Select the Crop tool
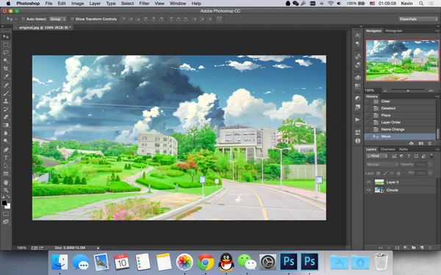The image size is (441, 275). pyautogui.click(x=6, y=68)
